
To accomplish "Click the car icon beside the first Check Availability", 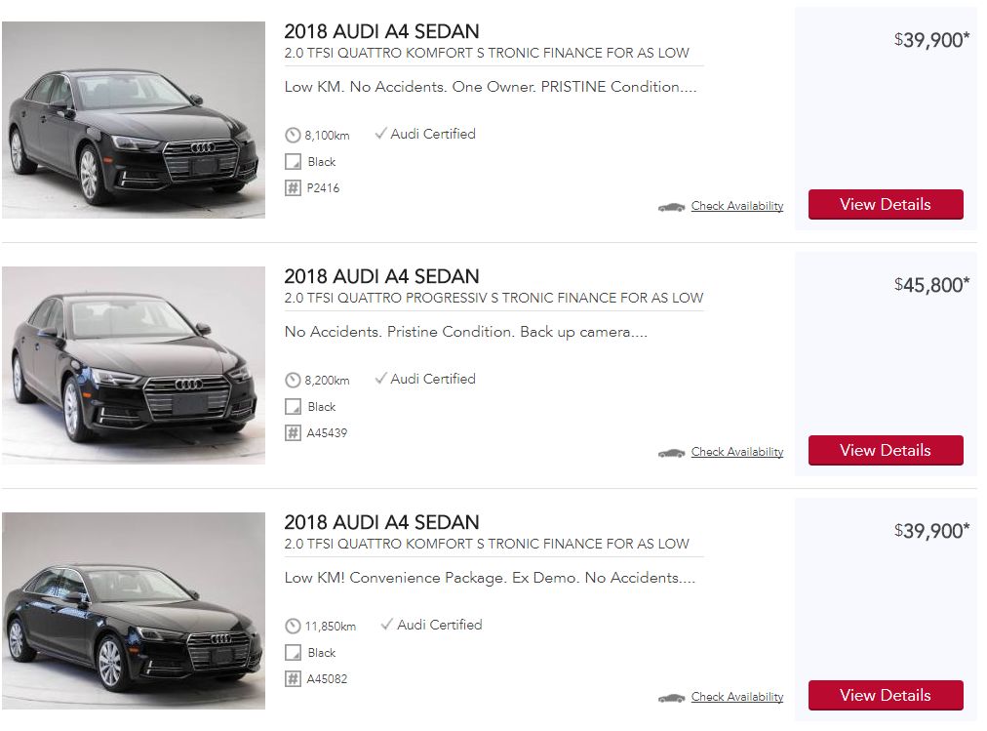I will (671, 207).
